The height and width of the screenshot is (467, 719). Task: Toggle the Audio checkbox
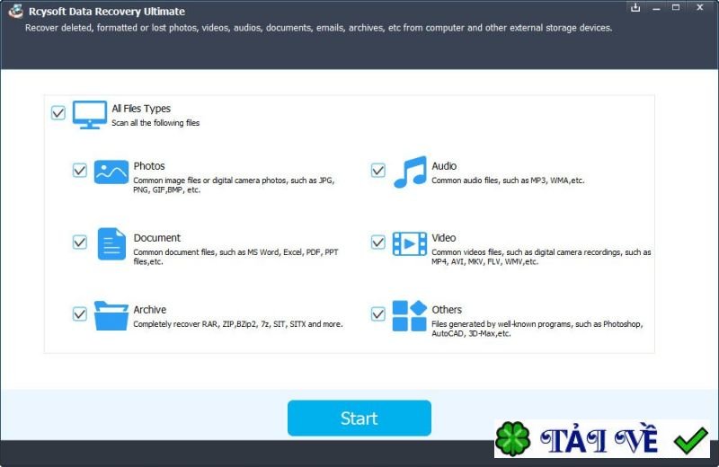377,170
